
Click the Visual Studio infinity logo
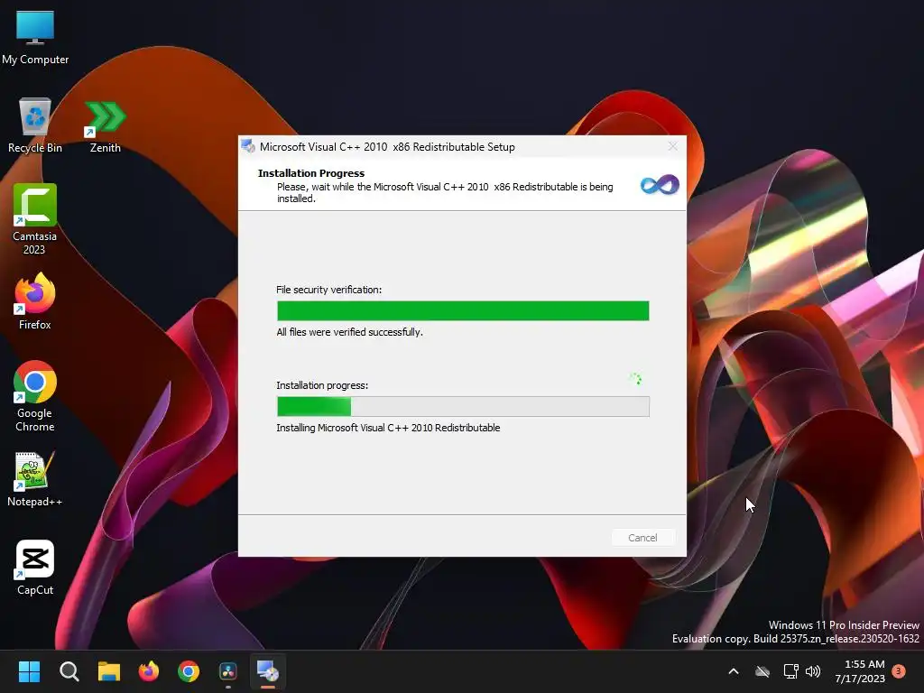(660, 185)
